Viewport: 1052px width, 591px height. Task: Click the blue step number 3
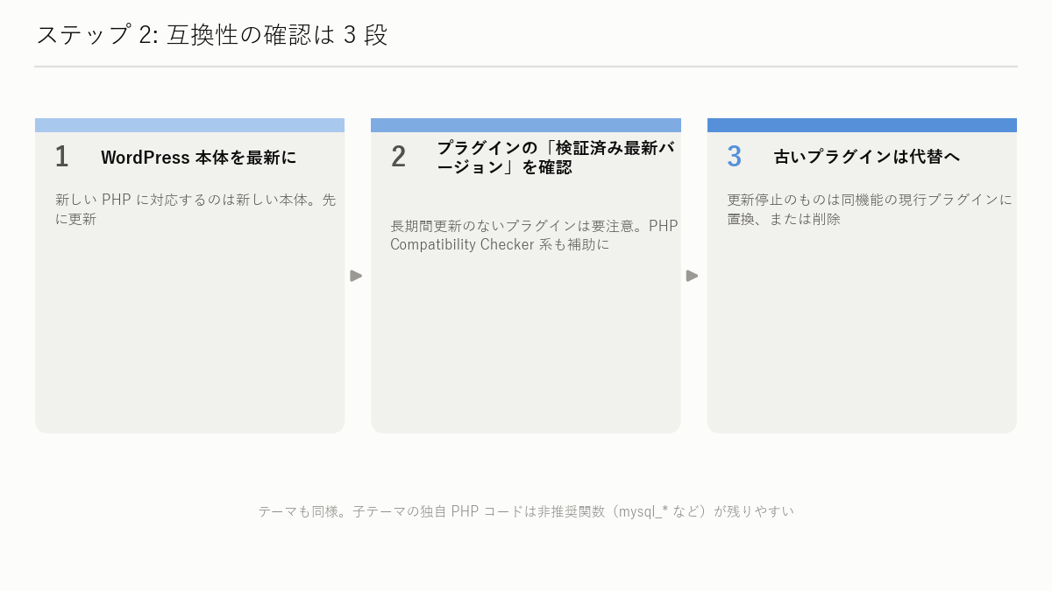pos(735,157)
